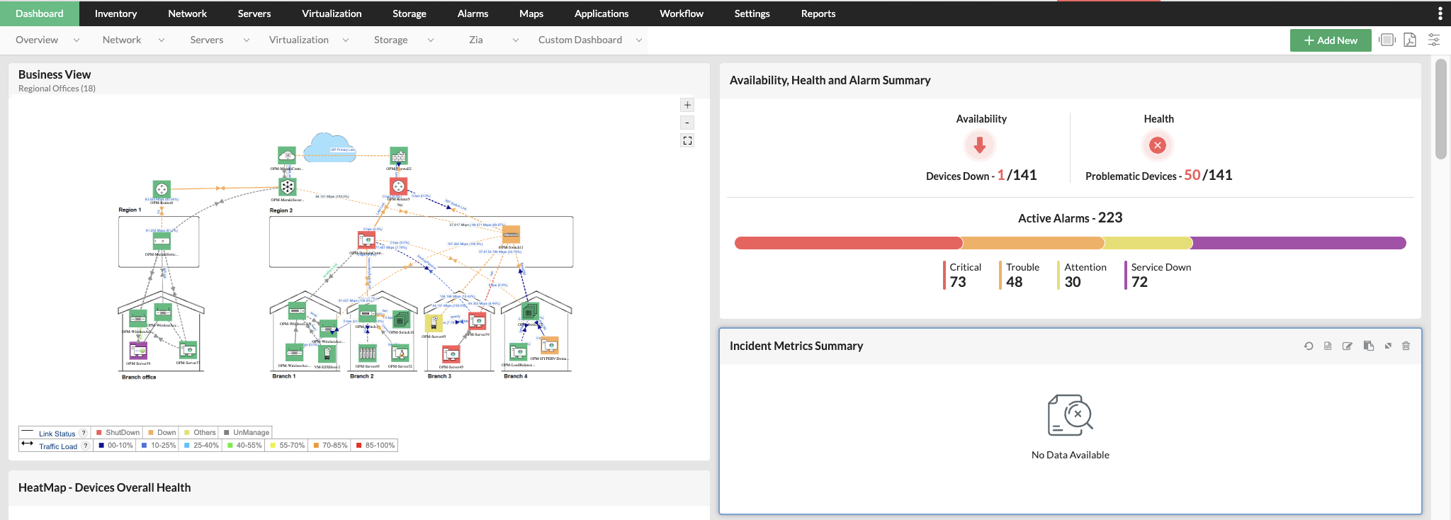Click the red Critical segment of alarm bar
The height and width of the screenshot is (520, 1451).
pos(847,243)
